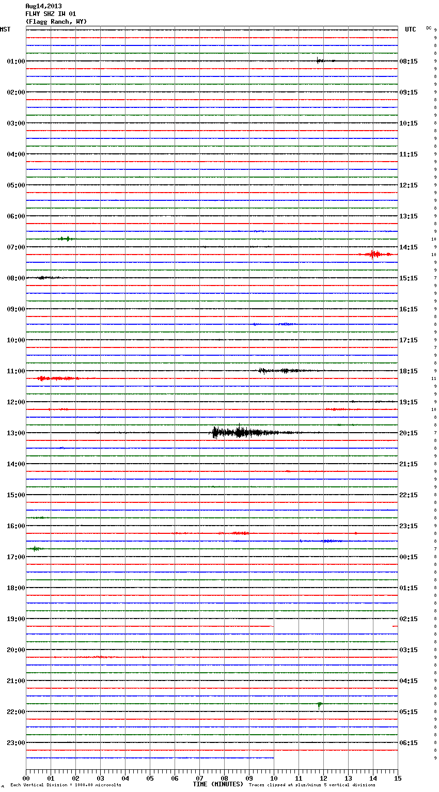Click the 18:15 UTC time label
Viewport: 439px width, 792px height.
[x=409, y=371]
